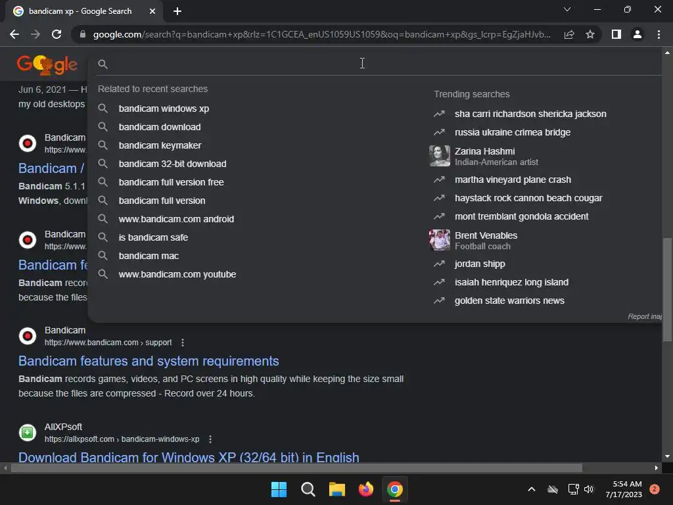Viewport: 673px width, 505px height.
Task: Open the Chrome three-dot menu
Action: [659, 34]
